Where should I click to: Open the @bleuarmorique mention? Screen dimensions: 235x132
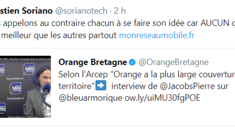click(x=90, y=98)
